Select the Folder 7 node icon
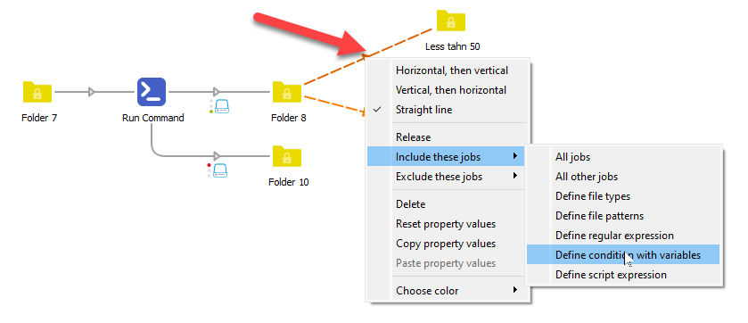This screenshot has width=748, height=323. pyautogui.click(x=37, y=92)
